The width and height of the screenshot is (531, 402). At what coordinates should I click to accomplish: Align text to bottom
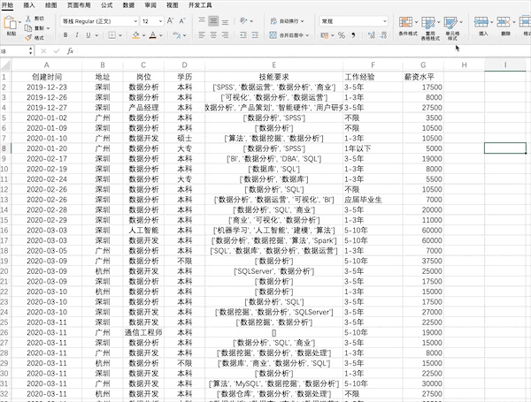[225, 21]
